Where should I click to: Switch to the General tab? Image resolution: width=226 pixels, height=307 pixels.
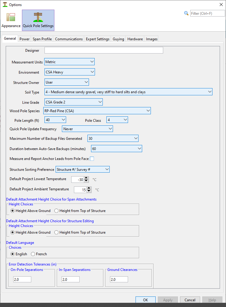(10, 38)
